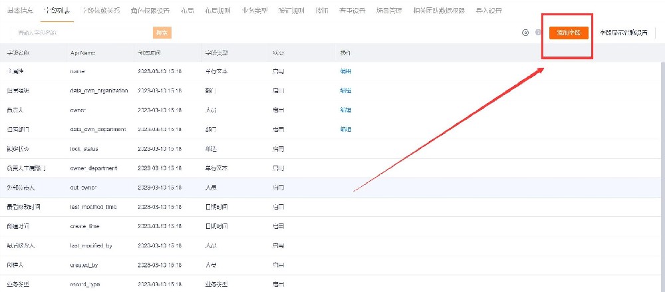Click the 搜索 search button
This screenshot has height=292, width=665.
[162, 33]
